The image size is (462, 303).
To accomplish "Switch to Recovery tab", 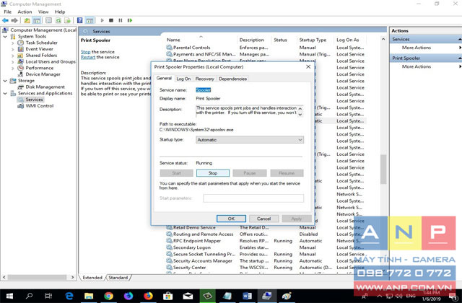I will [x=204, y=79].
